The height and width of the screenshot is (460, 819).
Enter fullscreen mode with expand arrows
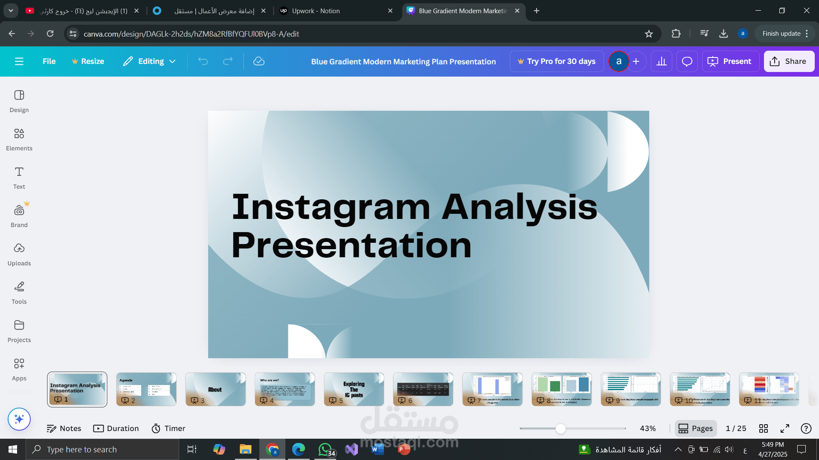point(785,428)
